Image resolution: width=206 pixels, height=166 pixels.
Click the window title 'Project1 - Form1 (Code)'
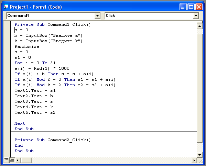coord(36,7)
